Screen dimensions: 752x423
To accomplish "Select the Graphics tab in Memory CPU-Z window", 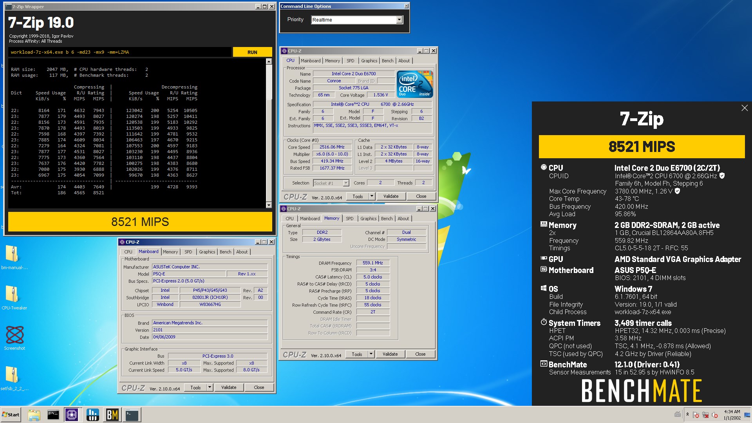I will coord(368,219).
